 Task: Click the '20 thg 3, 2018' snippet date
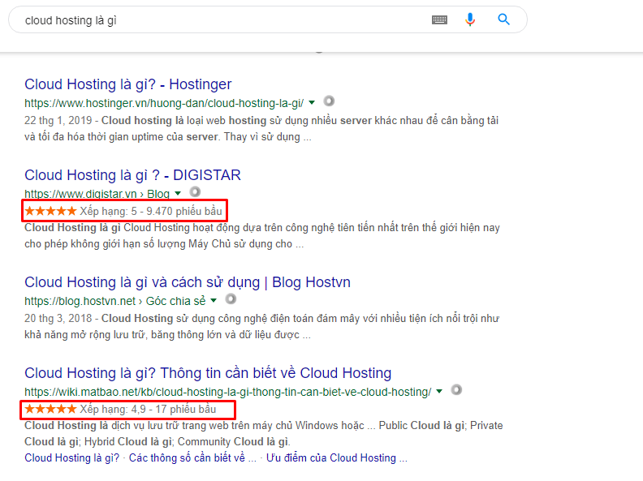(x=58, y=318)
